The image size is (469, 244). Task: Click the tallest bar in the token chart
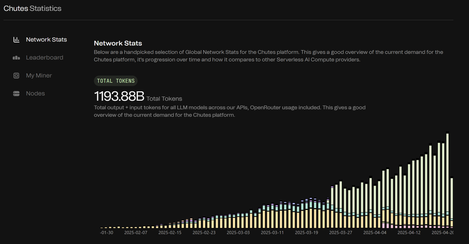(x=448, y=180)
